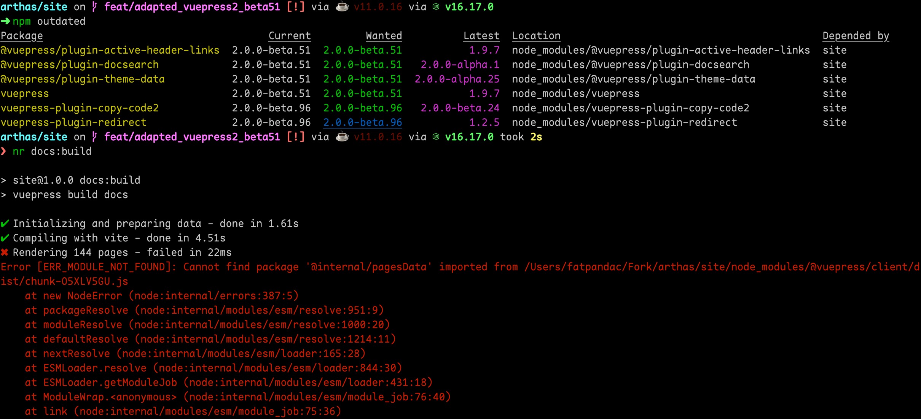Click latest version 2.0.0-alpha.1
Screen dimensions: 921x419
460,65
